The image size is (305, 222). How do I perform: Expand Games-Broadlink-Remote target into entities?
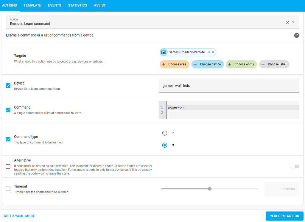click(209, 52)
